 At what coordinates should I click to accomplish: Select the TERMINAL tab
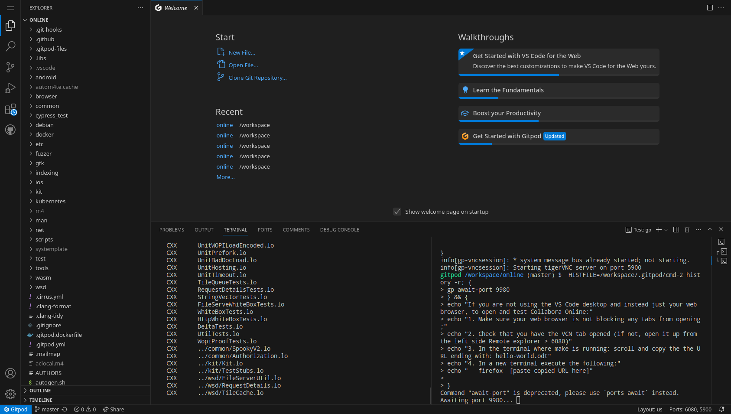click(235, 230)
